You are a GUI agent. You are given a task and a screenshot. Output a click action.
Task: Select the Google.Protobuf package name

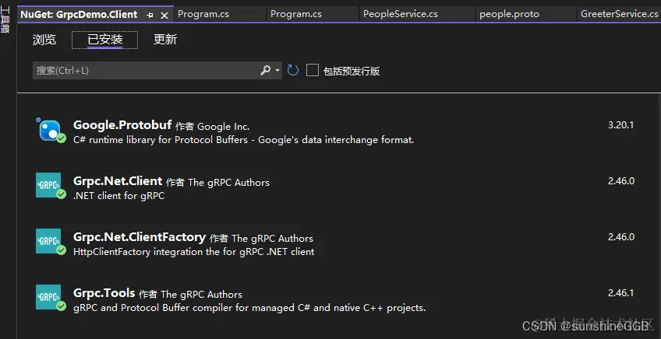(122, 125)
